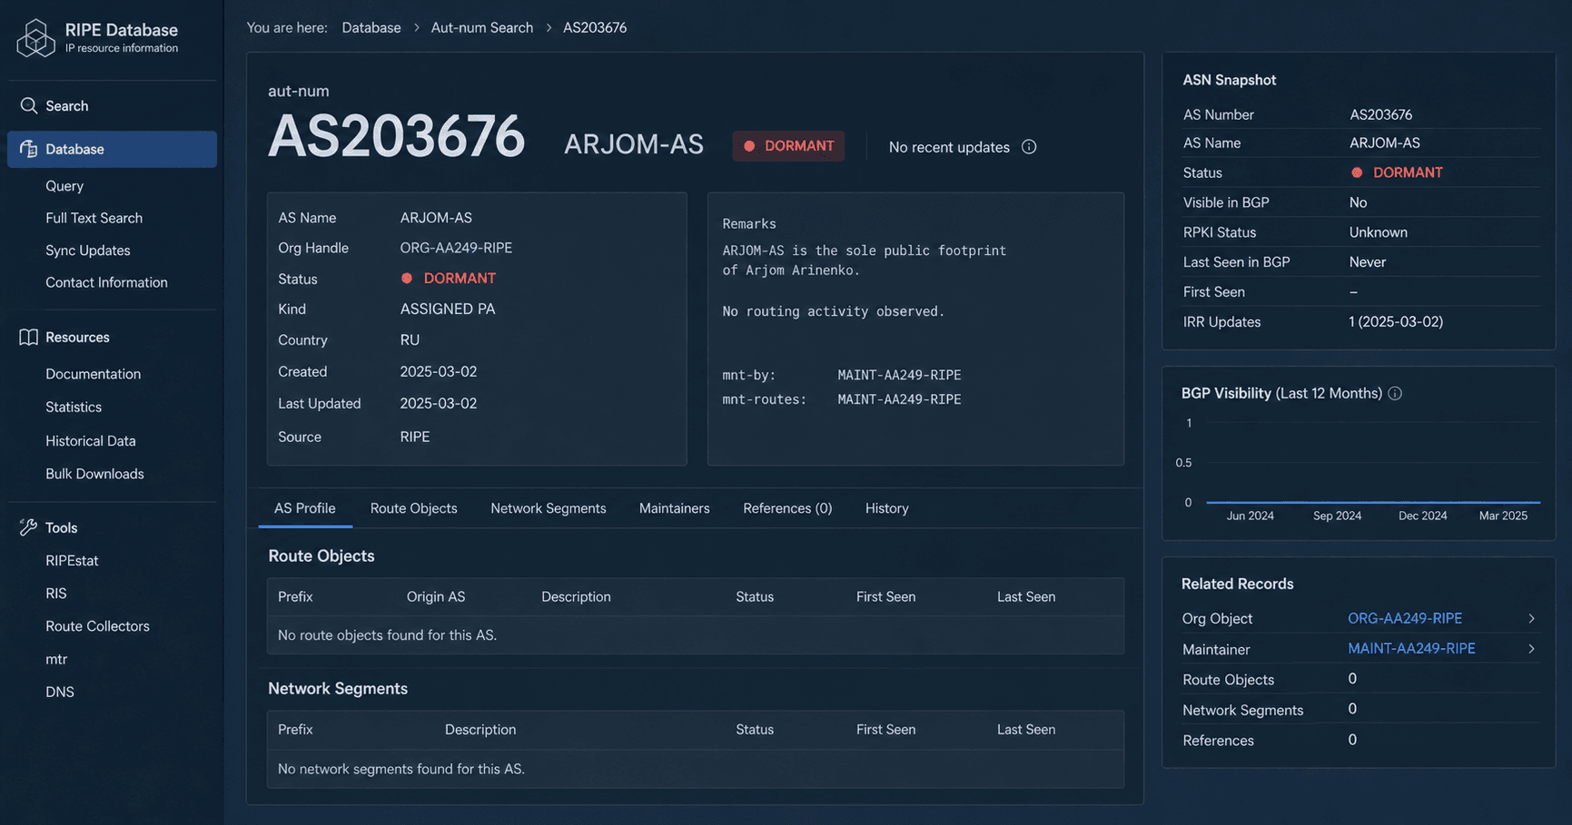Click info icon next to No recent updates
This screenshot has height=825, width=1572.
(x=1029, y=147)
